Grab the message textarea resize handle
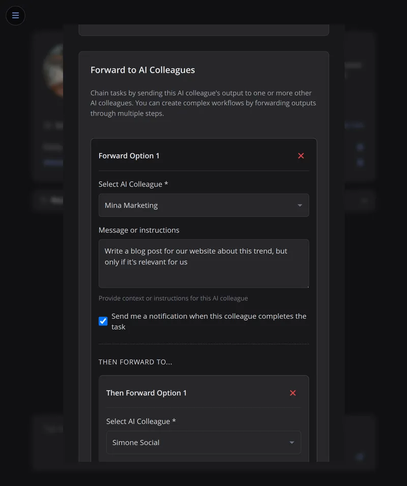This screenshot has height=486, width=407. (x=307, y=286)
